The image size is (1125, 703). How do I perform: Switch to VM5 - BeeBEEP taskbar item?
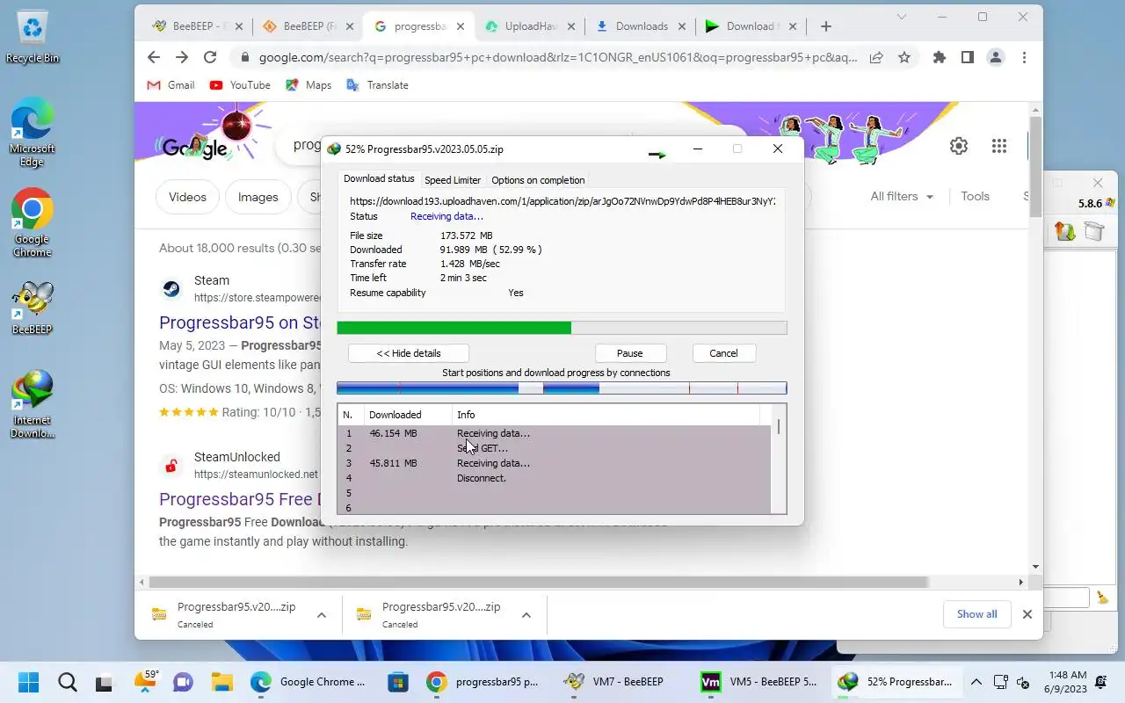pos(761,682)
